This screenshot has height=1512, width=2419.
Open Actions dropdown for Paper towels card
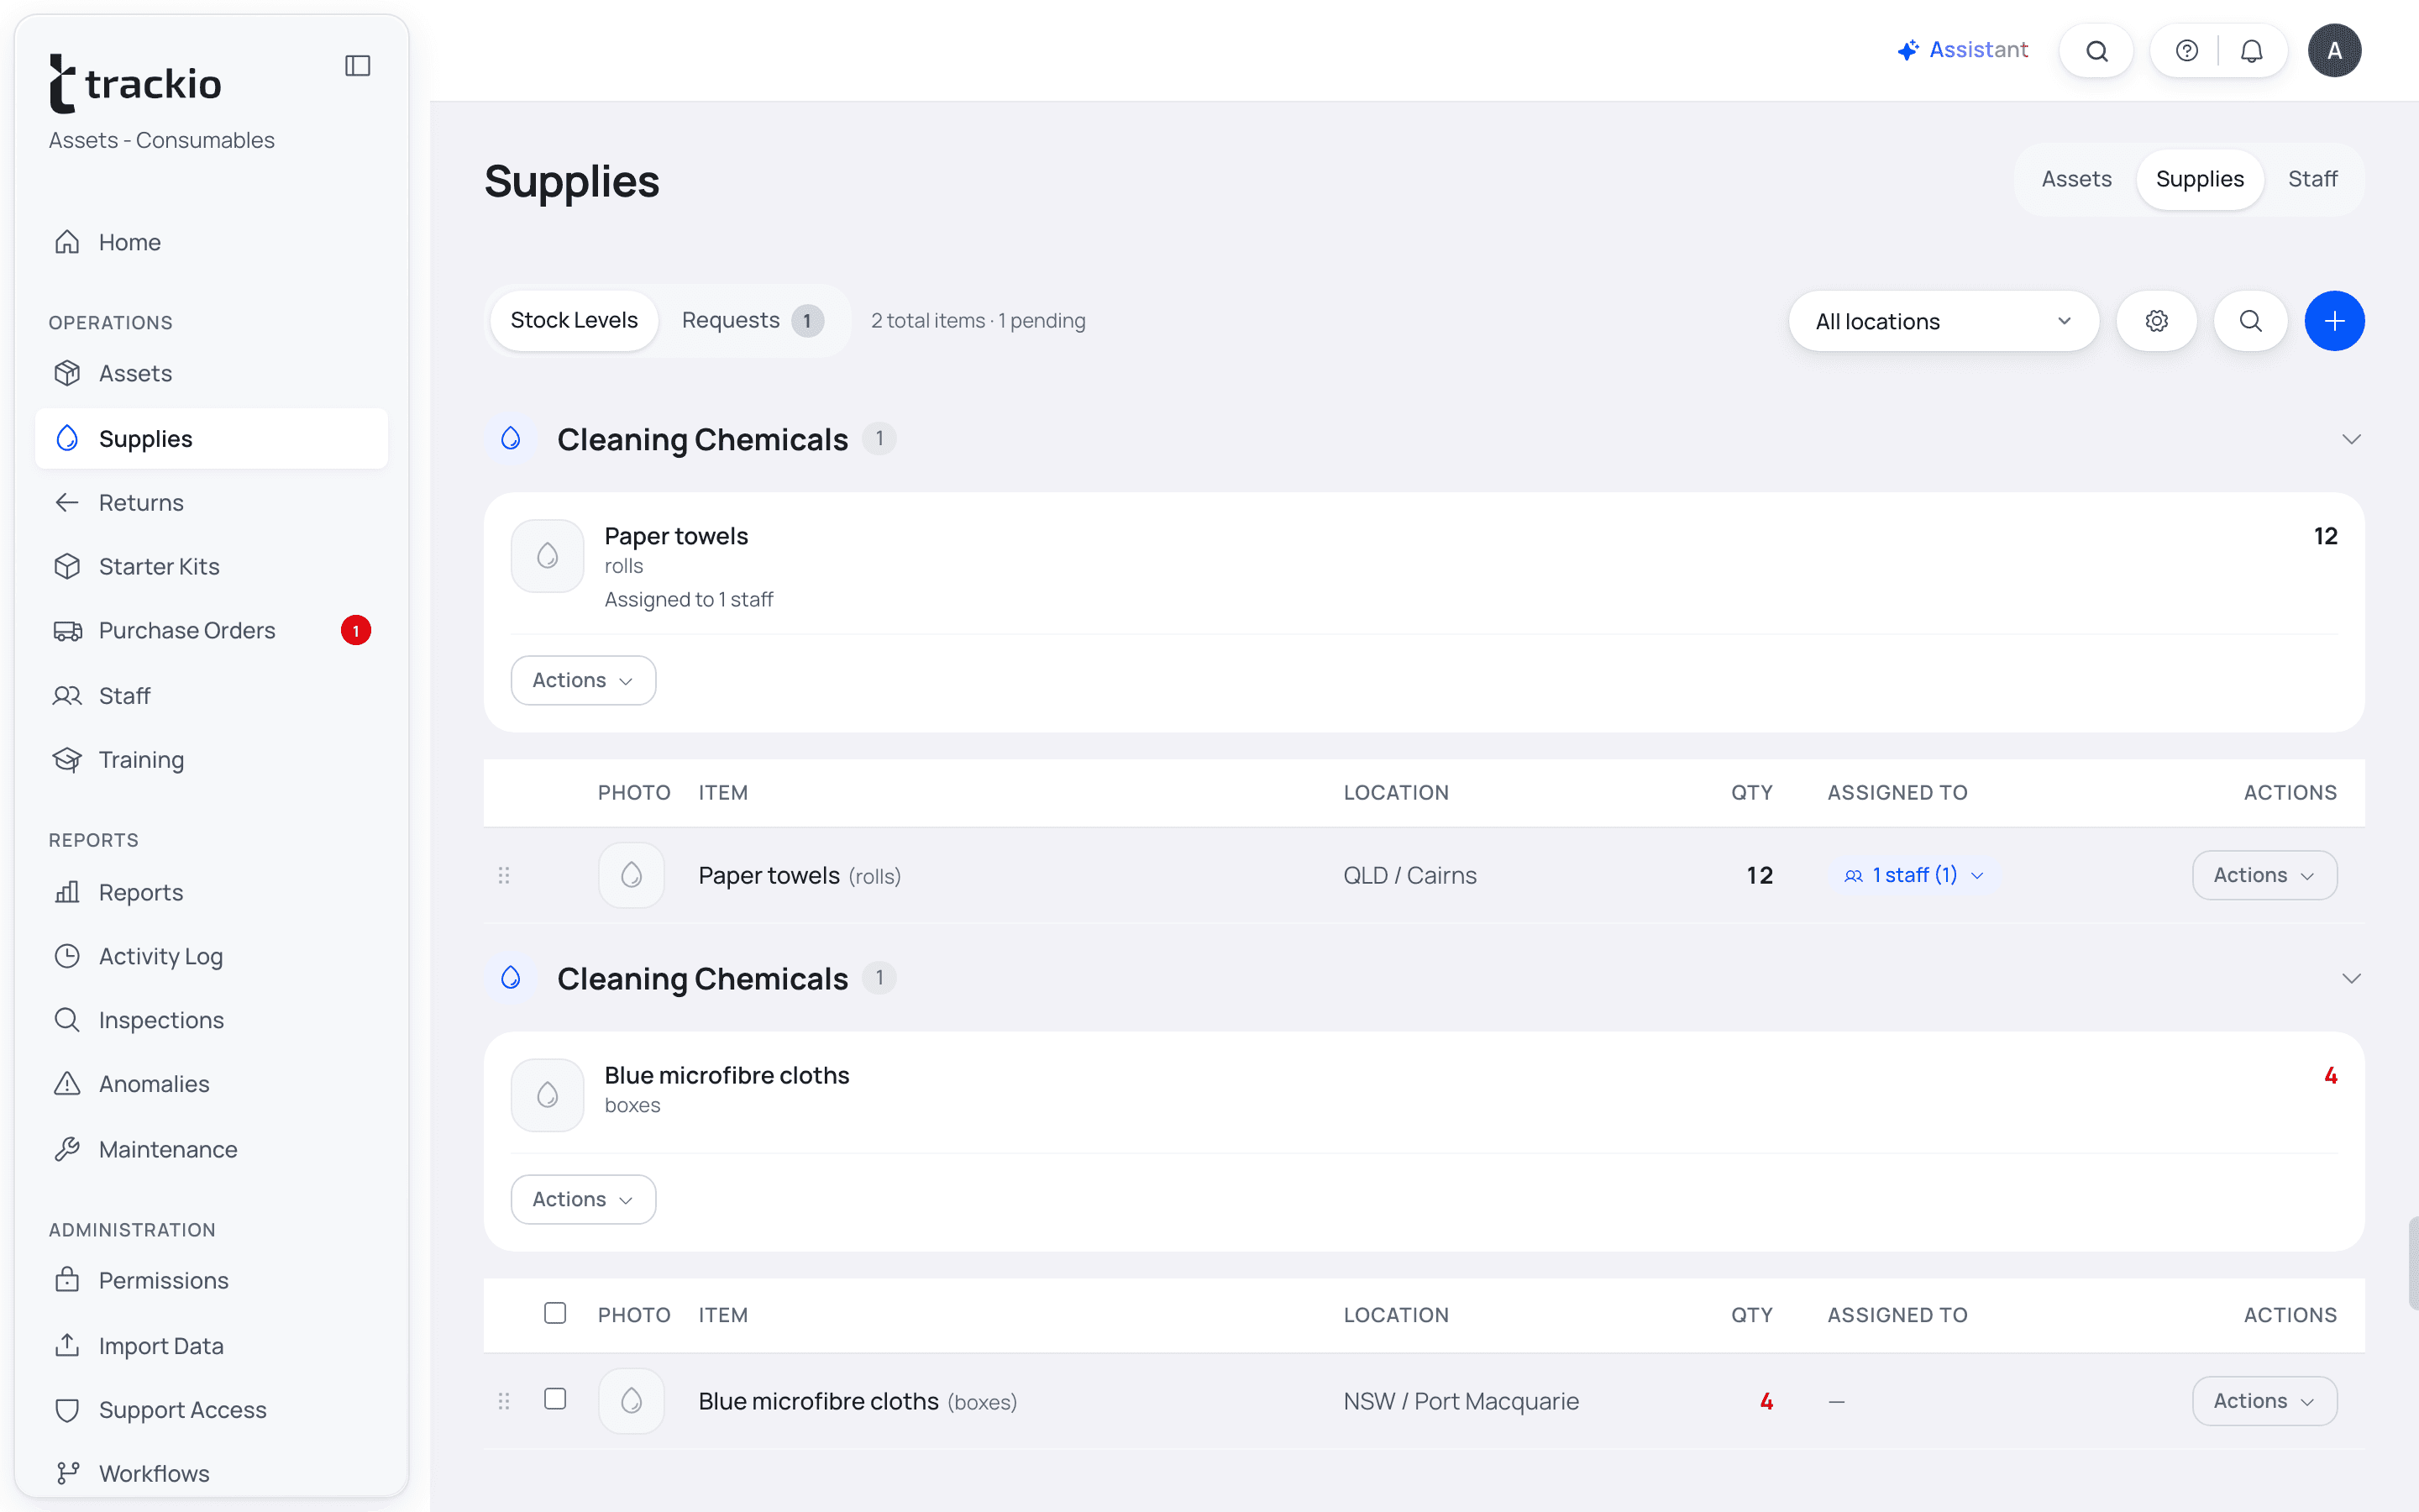584,680
